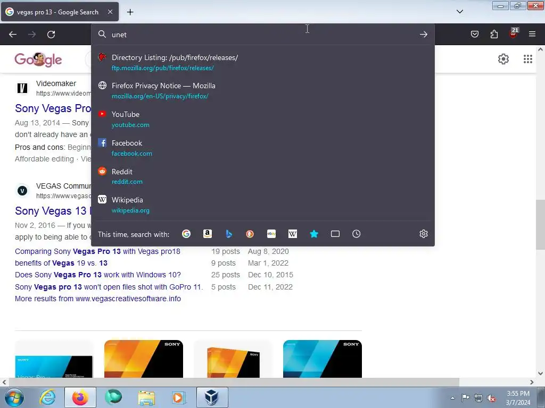Click the go arrow in the address bar
The width and height of the screenshot is (545, 408).
423,35
